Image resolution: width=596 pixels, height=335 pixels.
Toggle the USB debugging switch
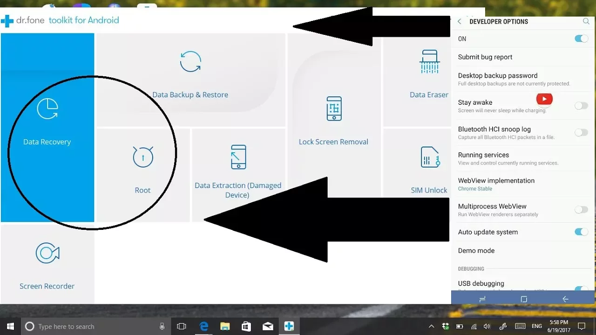[581, 288]
